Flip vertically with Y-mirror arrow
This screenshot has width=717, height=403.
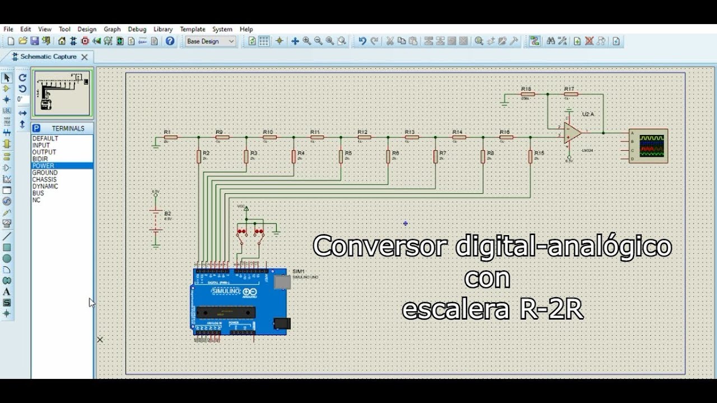pos(22,124)
